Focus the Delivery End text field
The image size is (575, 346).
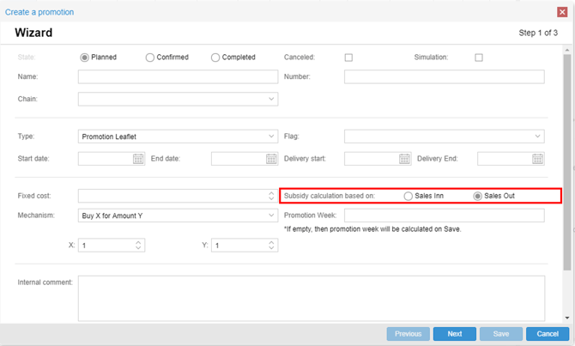(x=505, y=159)
